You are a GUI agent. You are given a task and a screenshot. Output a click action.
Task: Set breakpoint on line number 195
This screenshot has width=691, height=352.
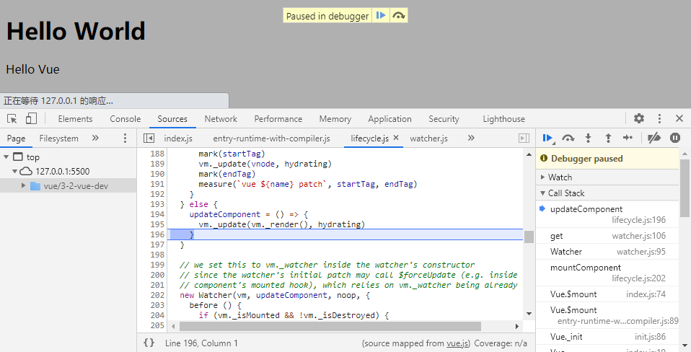(x=157, y=224)
